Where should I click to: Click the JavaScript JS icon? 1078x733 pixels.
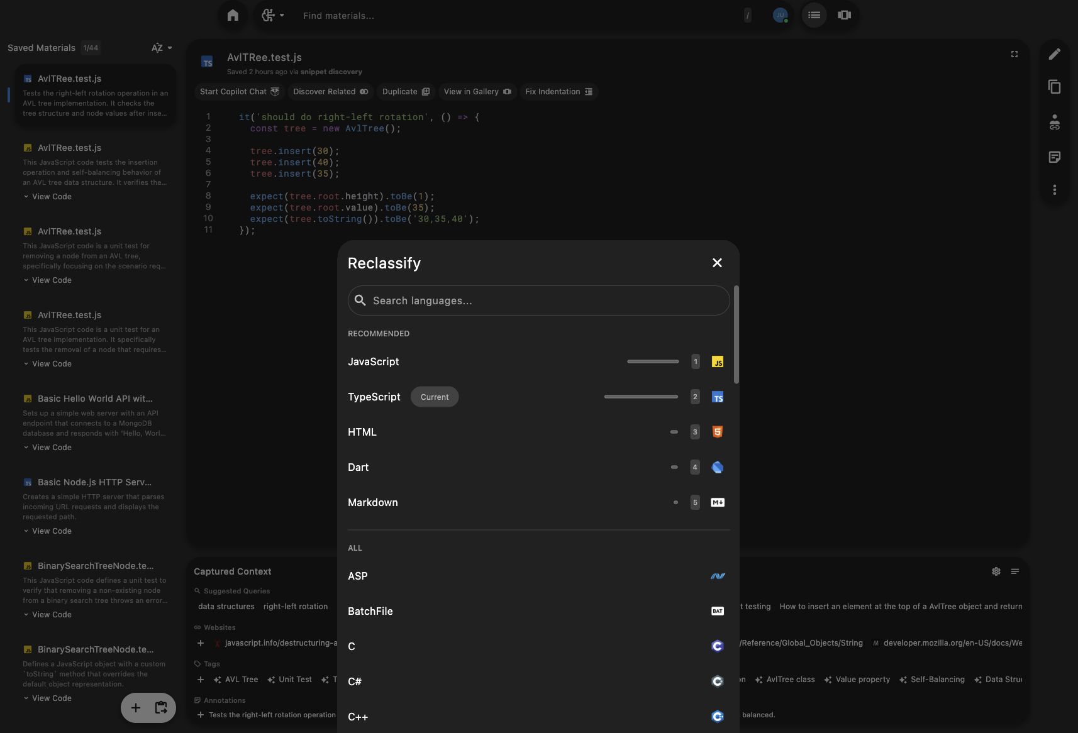(717, 361)
